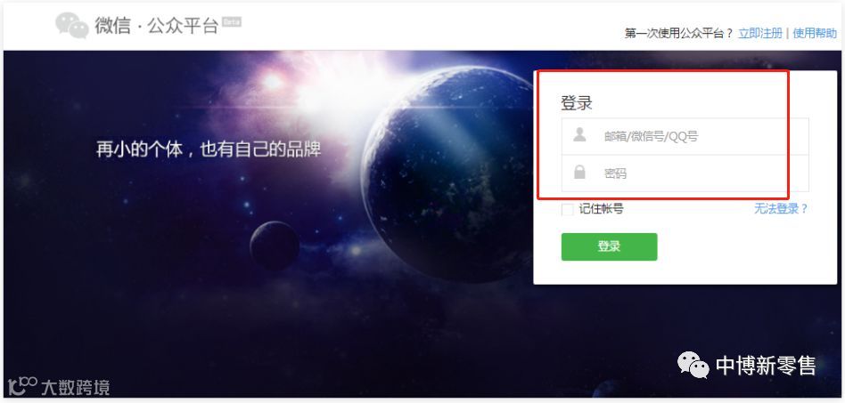Click the 微信·公众平台 title text
The image size is (845, 403).
pos(156,25)
